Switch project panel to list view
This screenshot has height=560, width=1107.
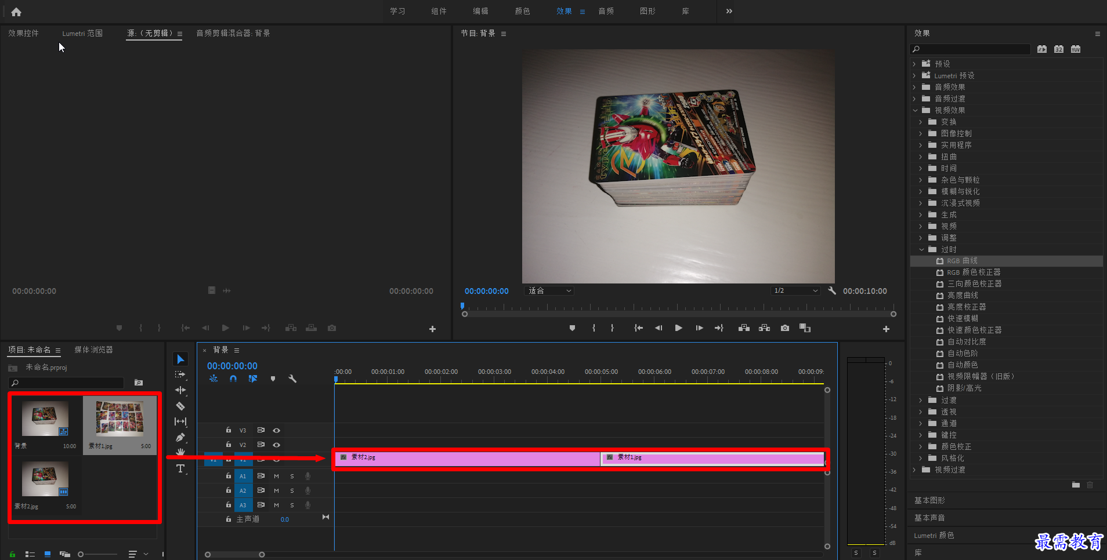[x=30, y=554]
